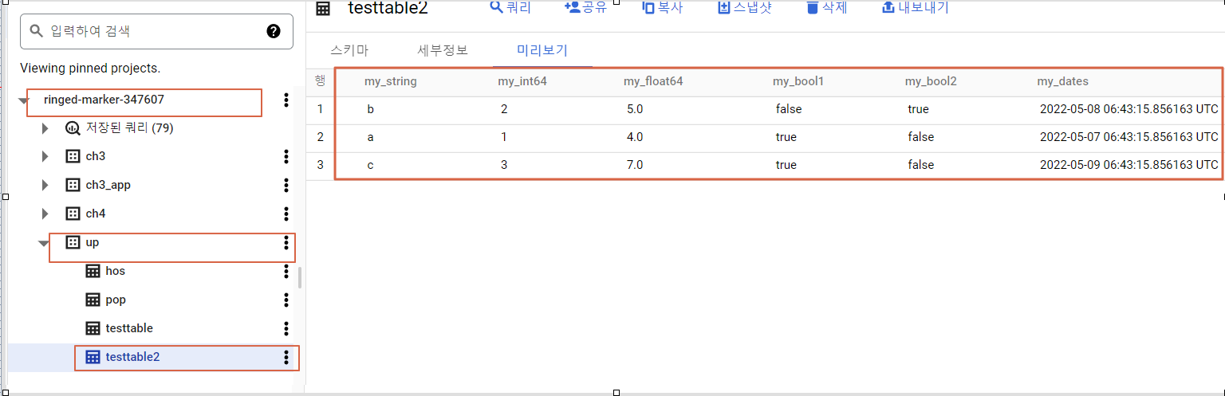The height and width of the screenshot is (396, 1225).
Task: Switch to the 세부정보 tab
Action: [x=443, y=50]
